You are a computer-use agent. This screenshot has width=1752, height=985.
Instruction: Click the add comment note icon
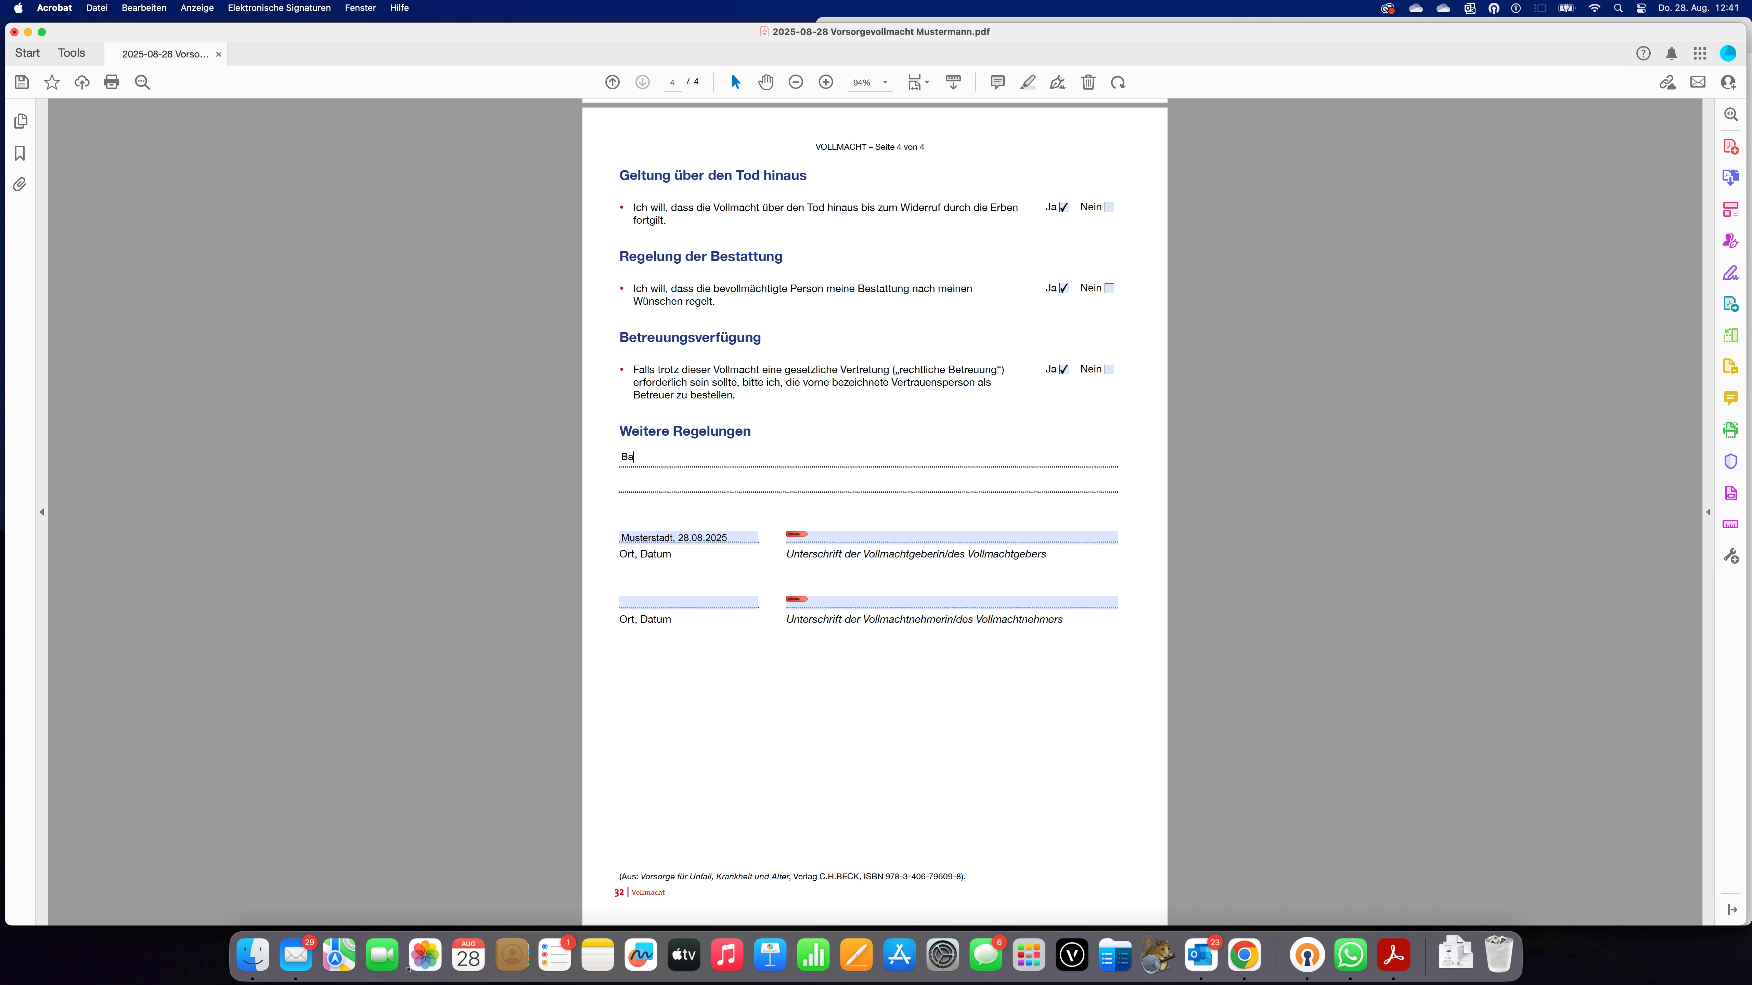(997, 82)
